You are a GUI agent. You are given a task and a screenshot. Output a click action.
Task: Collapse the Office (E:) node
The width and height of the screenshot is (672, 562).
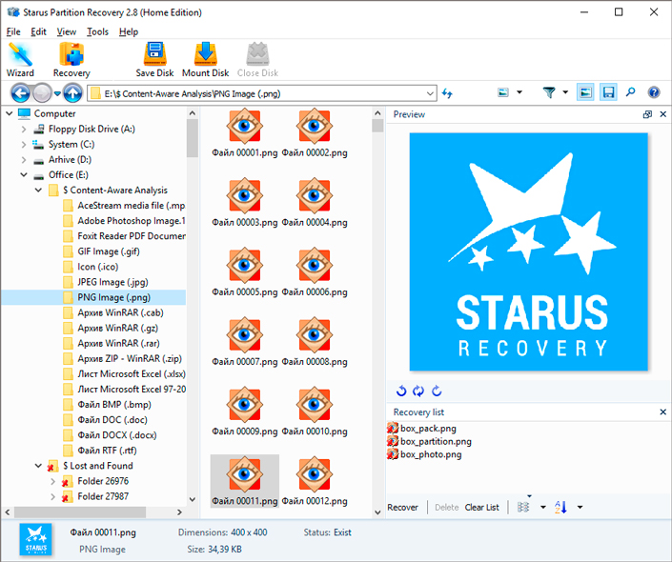tap(24, 174)
